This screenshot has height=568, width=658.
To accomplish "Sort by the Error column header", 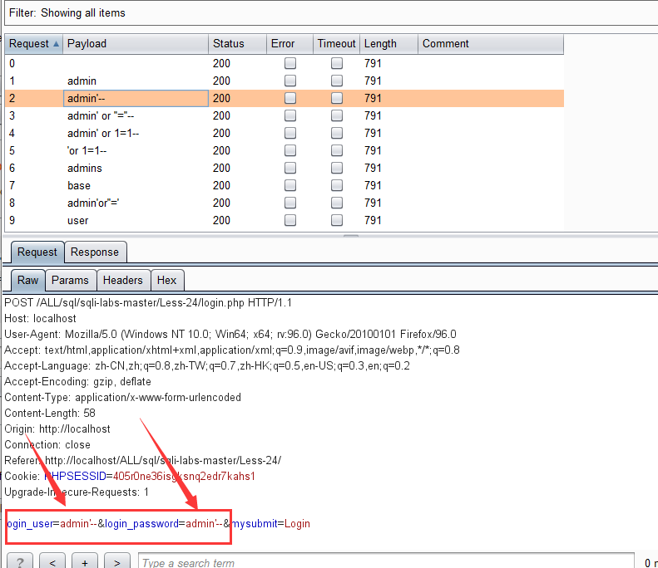I will click(x=289, y=43).
